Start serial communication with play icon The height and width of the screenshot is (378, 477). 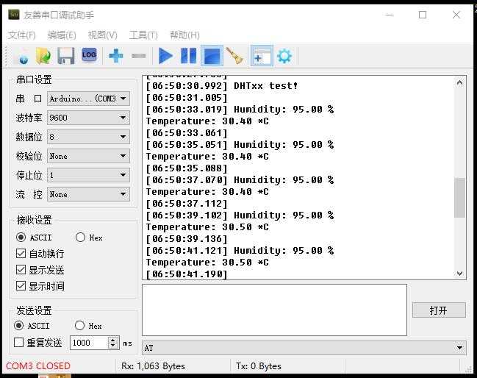click(x=165, y=56)
